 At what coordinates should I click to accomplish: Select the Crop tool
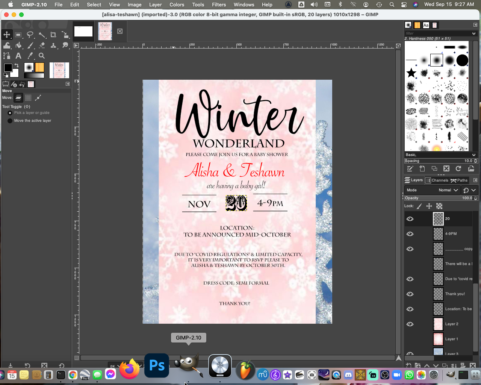coord(53,35)
